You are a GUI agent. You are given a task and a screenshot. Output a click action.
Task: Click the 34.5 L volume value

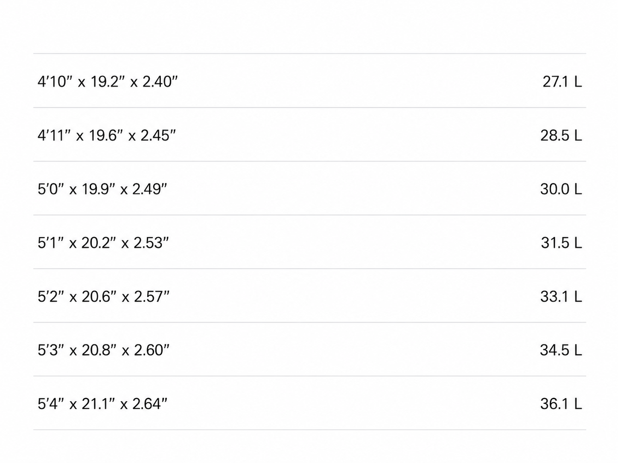pyautogui.click(x=561, y=350)
